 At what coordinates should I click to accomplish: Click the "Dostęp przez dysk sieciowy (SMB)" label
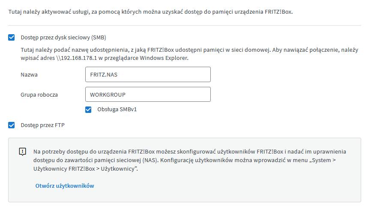(63, 38)
